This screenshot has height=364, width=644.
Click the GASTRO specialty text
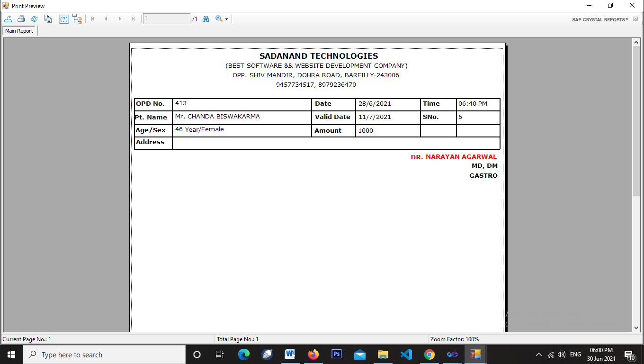483,176
